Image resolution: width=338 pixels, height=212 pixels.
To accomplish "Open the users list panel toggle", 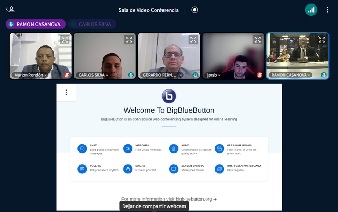I will click(x=10, y=10).
